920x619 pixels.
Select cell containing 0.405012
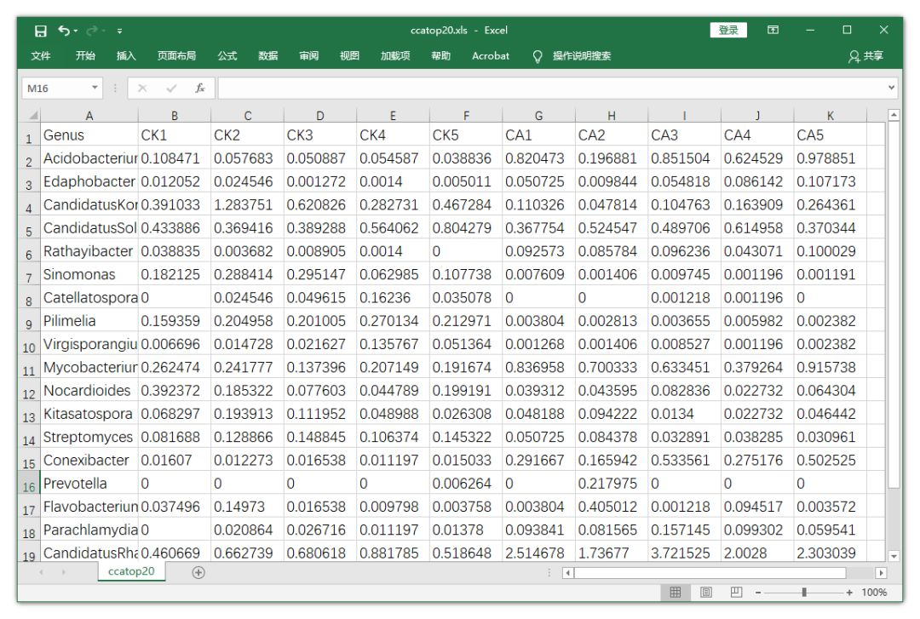(612, 507)
